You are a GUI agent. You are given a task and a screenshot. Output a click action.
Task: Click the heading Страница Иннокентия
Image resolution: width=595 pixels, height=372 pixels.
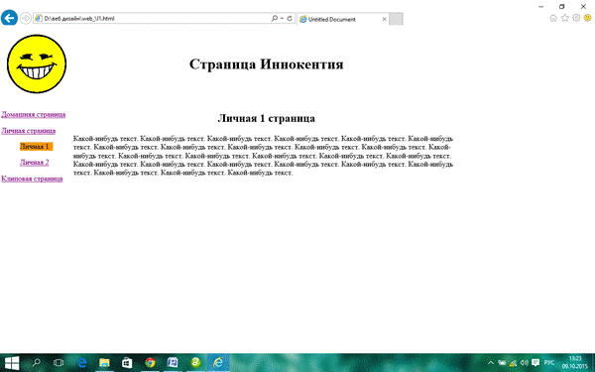click(266, 63)
